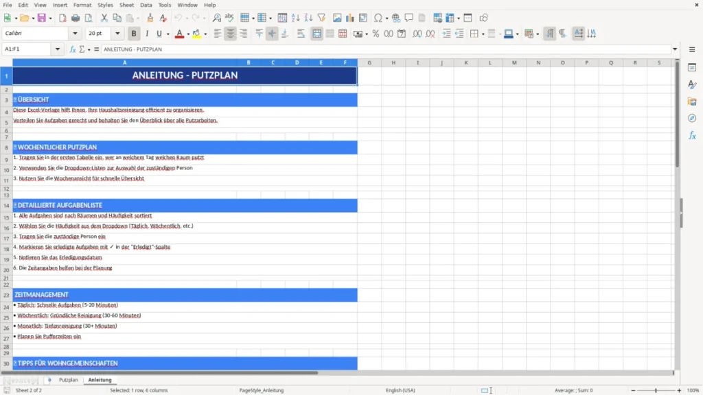
Task: Click the formula input line
Action: tap(386, 49)
